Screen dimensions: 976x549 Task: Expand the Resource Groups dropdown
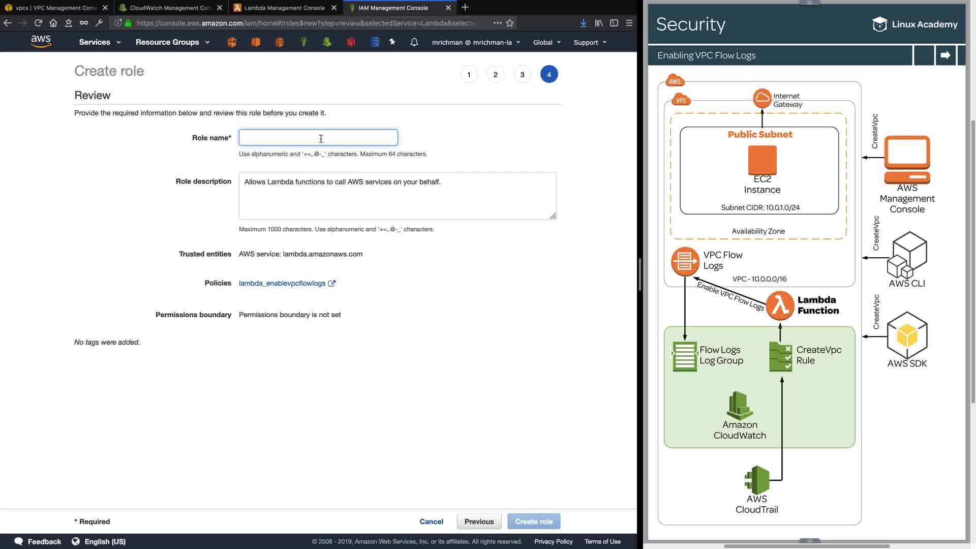172,42
